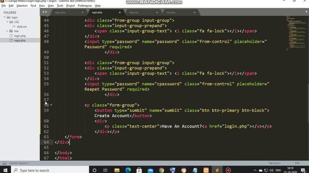Click the regis.php file icon in sidebar
309x173 pixels.
coord(11,40)
